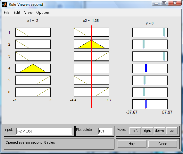Click the 'x1 = -2' label
Image resolution: width=183 pixels, height=154 pixels.
tap(33, 21)
